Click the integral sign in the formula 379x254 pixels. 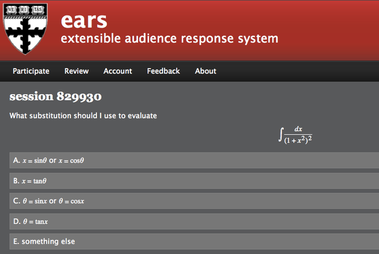[x=281, y=134]
